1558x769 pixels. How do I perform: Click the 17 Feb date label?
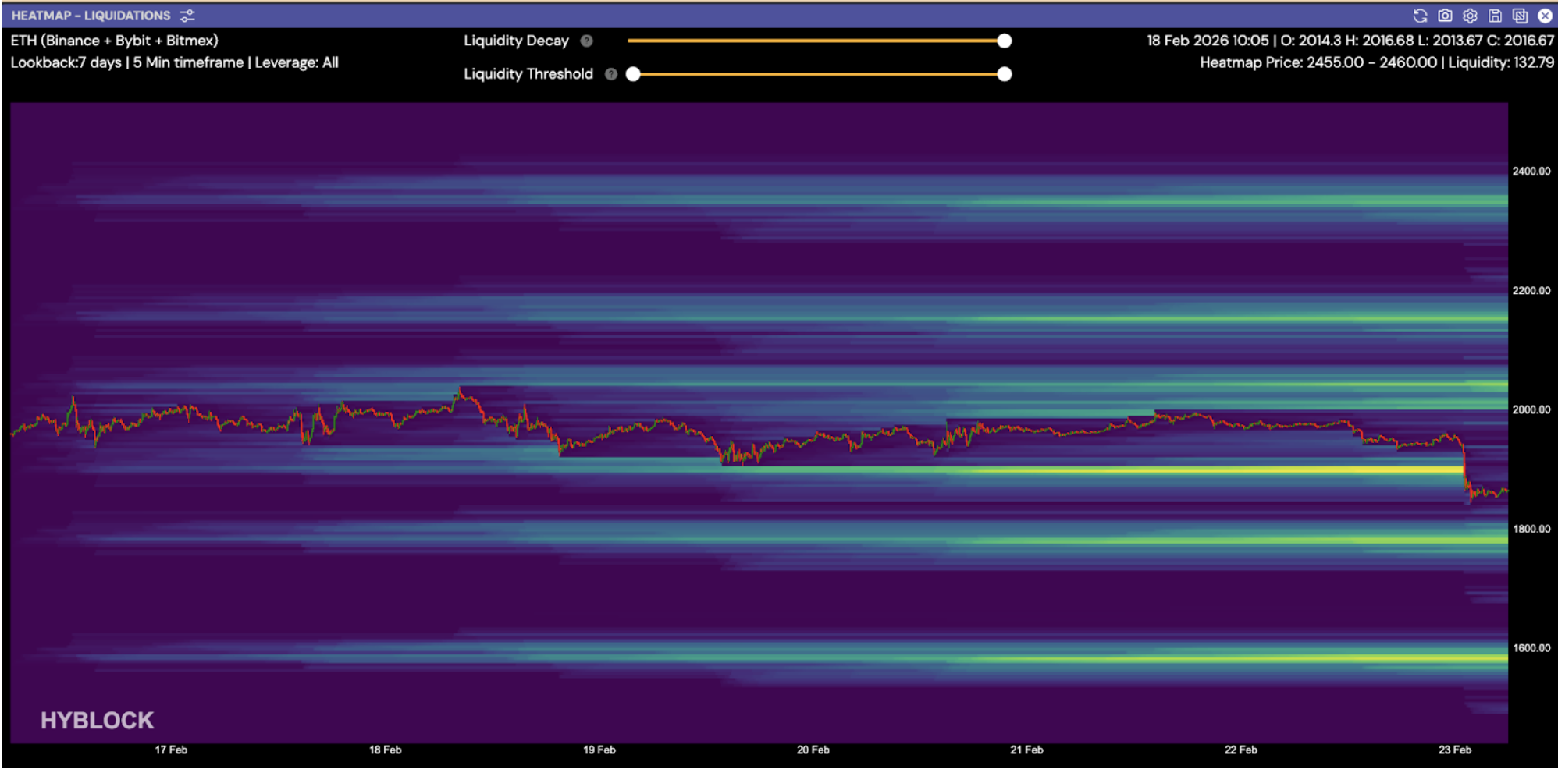[x=171, y=750]
